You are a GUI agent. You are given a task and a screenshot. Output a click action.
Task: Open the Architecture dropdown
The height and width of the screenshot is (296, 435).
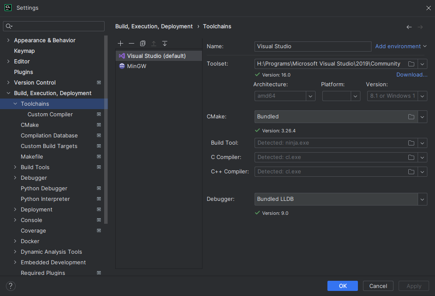(310, 96)
